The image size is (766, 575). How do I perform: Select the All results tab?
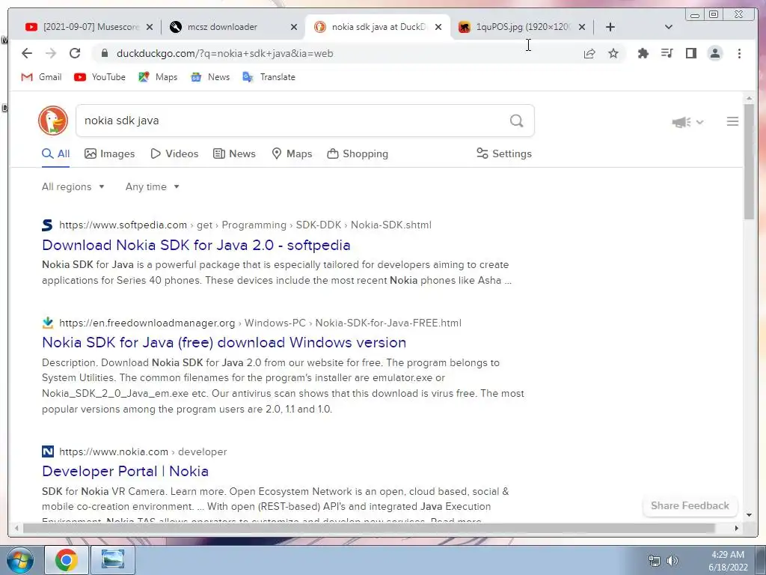pos(55,153)
